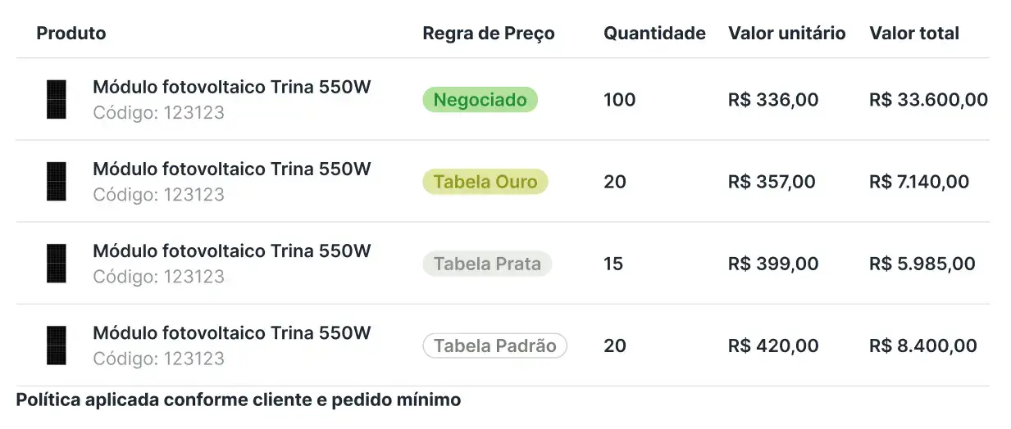Click the unit value R$ 336,00
The image size is (1011, 429).
pyautogui.click(x=772, y=100)
